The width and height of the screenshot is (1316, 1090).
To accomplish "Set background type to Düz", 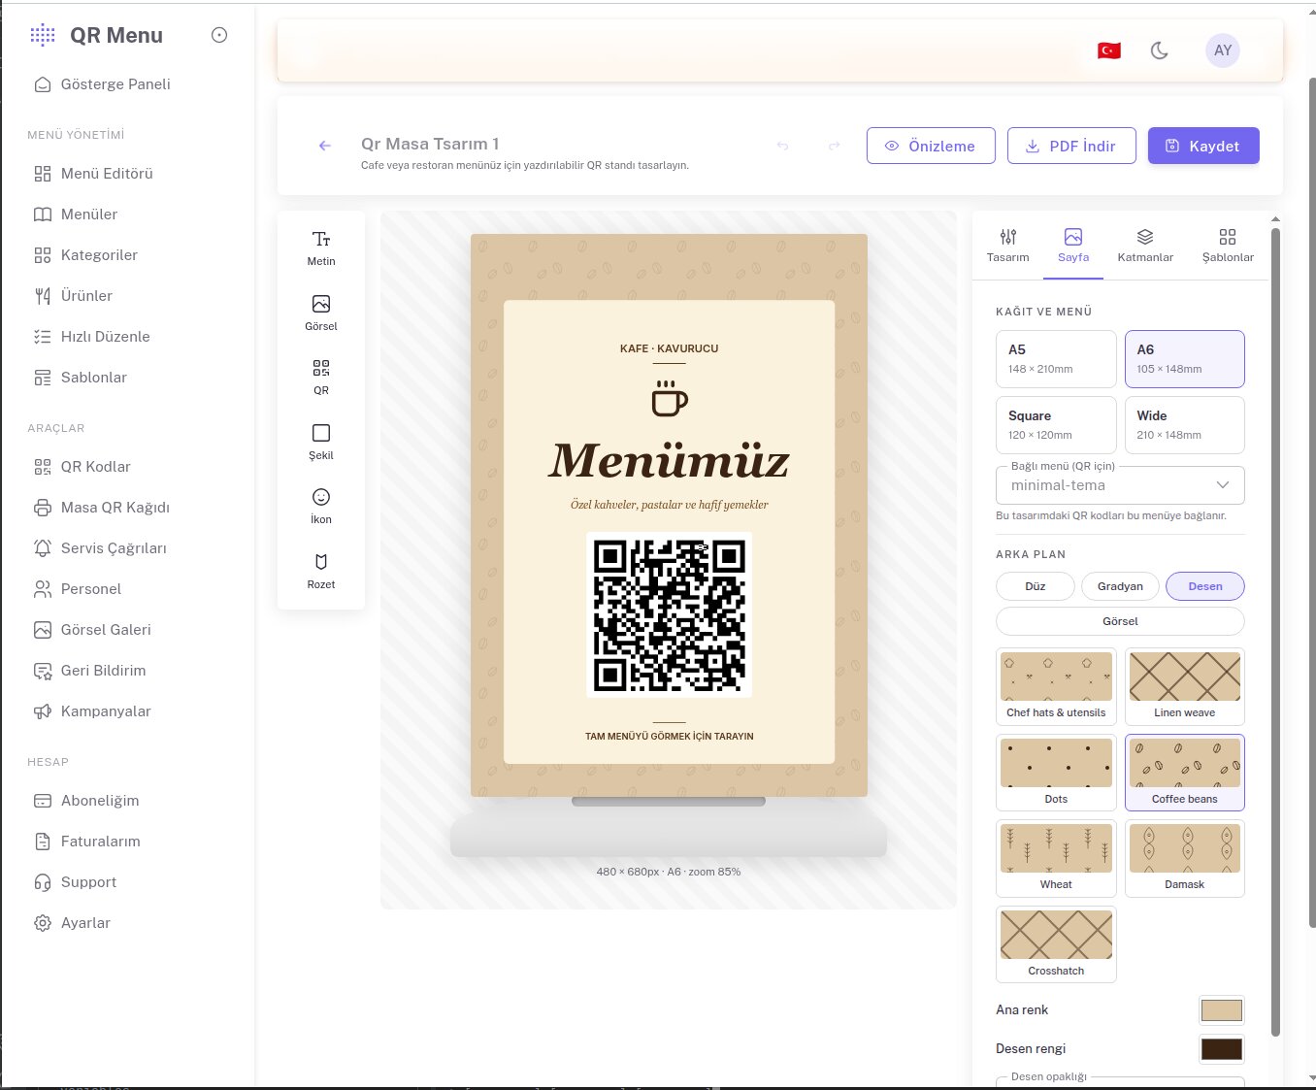I will point(1036,586).
